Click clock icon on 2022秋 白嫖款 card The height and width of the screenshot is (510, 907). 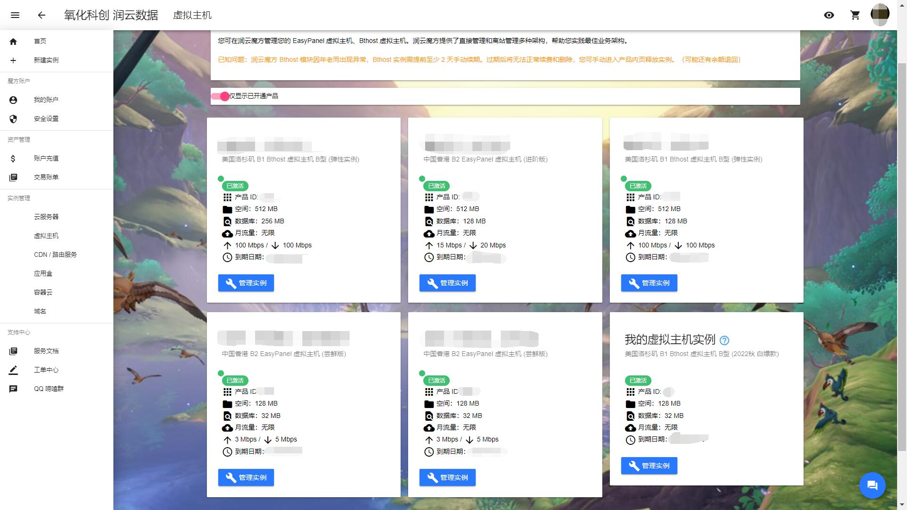pos(631,440)
